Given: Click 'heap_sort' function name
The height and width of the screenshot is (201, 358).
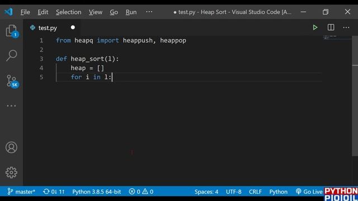Looking at the screenshot, I should point(87,59).
